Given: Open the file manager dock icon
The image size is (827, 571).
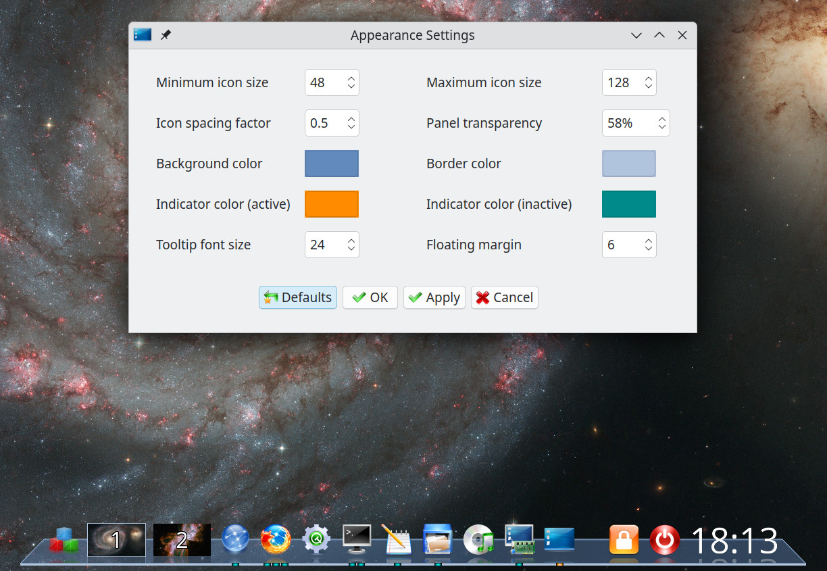Looking at the screenshot, I should coord(438,540).
